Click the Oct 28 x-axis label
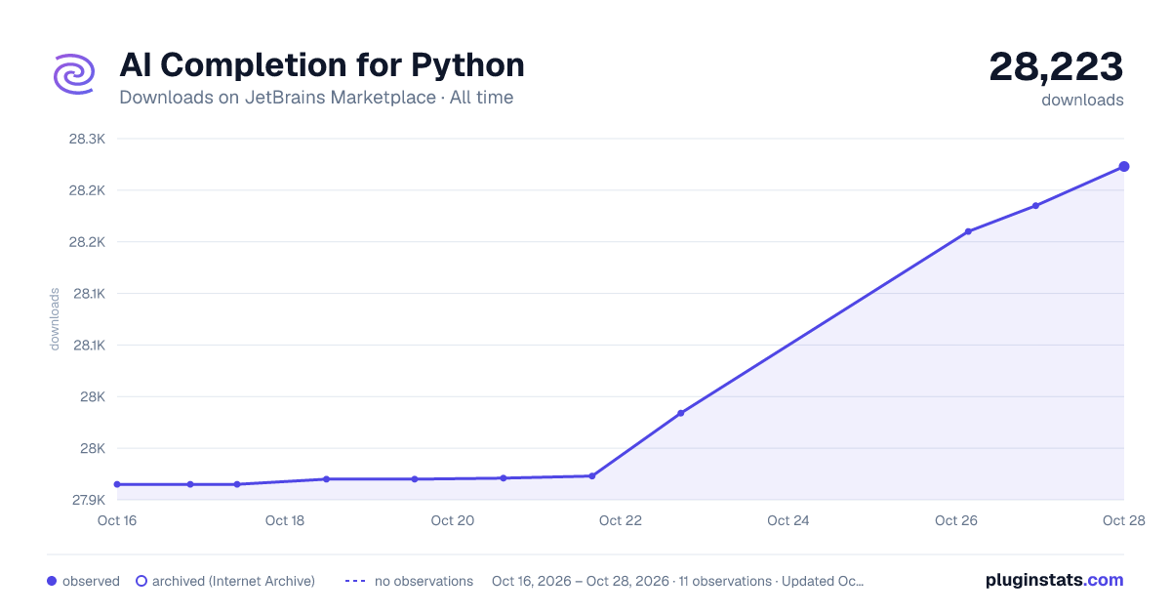The height and width of the screenshot is (615, 1171). point(1122,520)
